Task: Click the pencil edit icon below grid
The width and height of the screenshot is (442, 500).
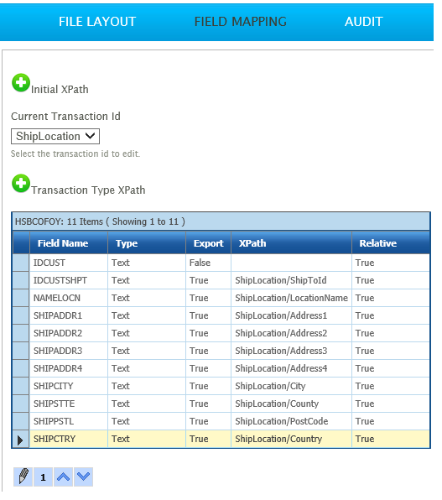Action: coord(23,477)
